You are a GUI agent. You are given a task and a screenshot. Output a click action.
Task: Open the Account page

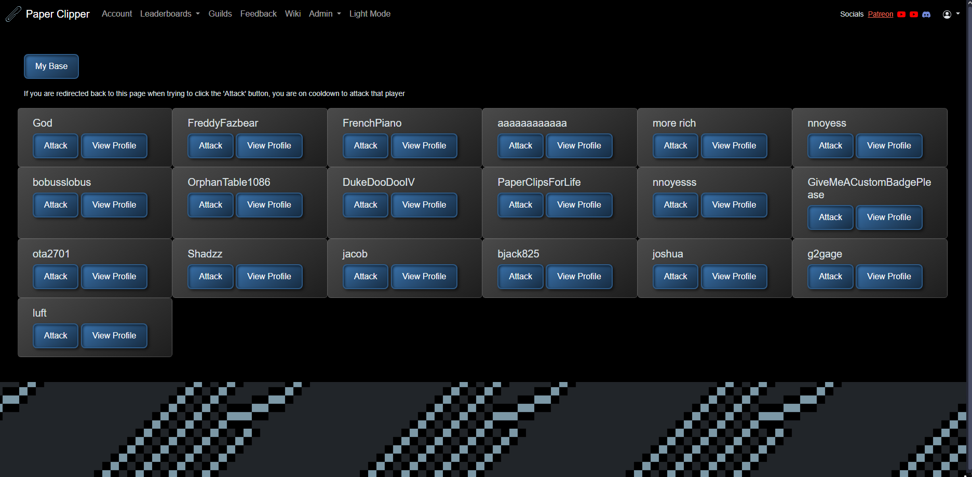[x=117, y=13]
